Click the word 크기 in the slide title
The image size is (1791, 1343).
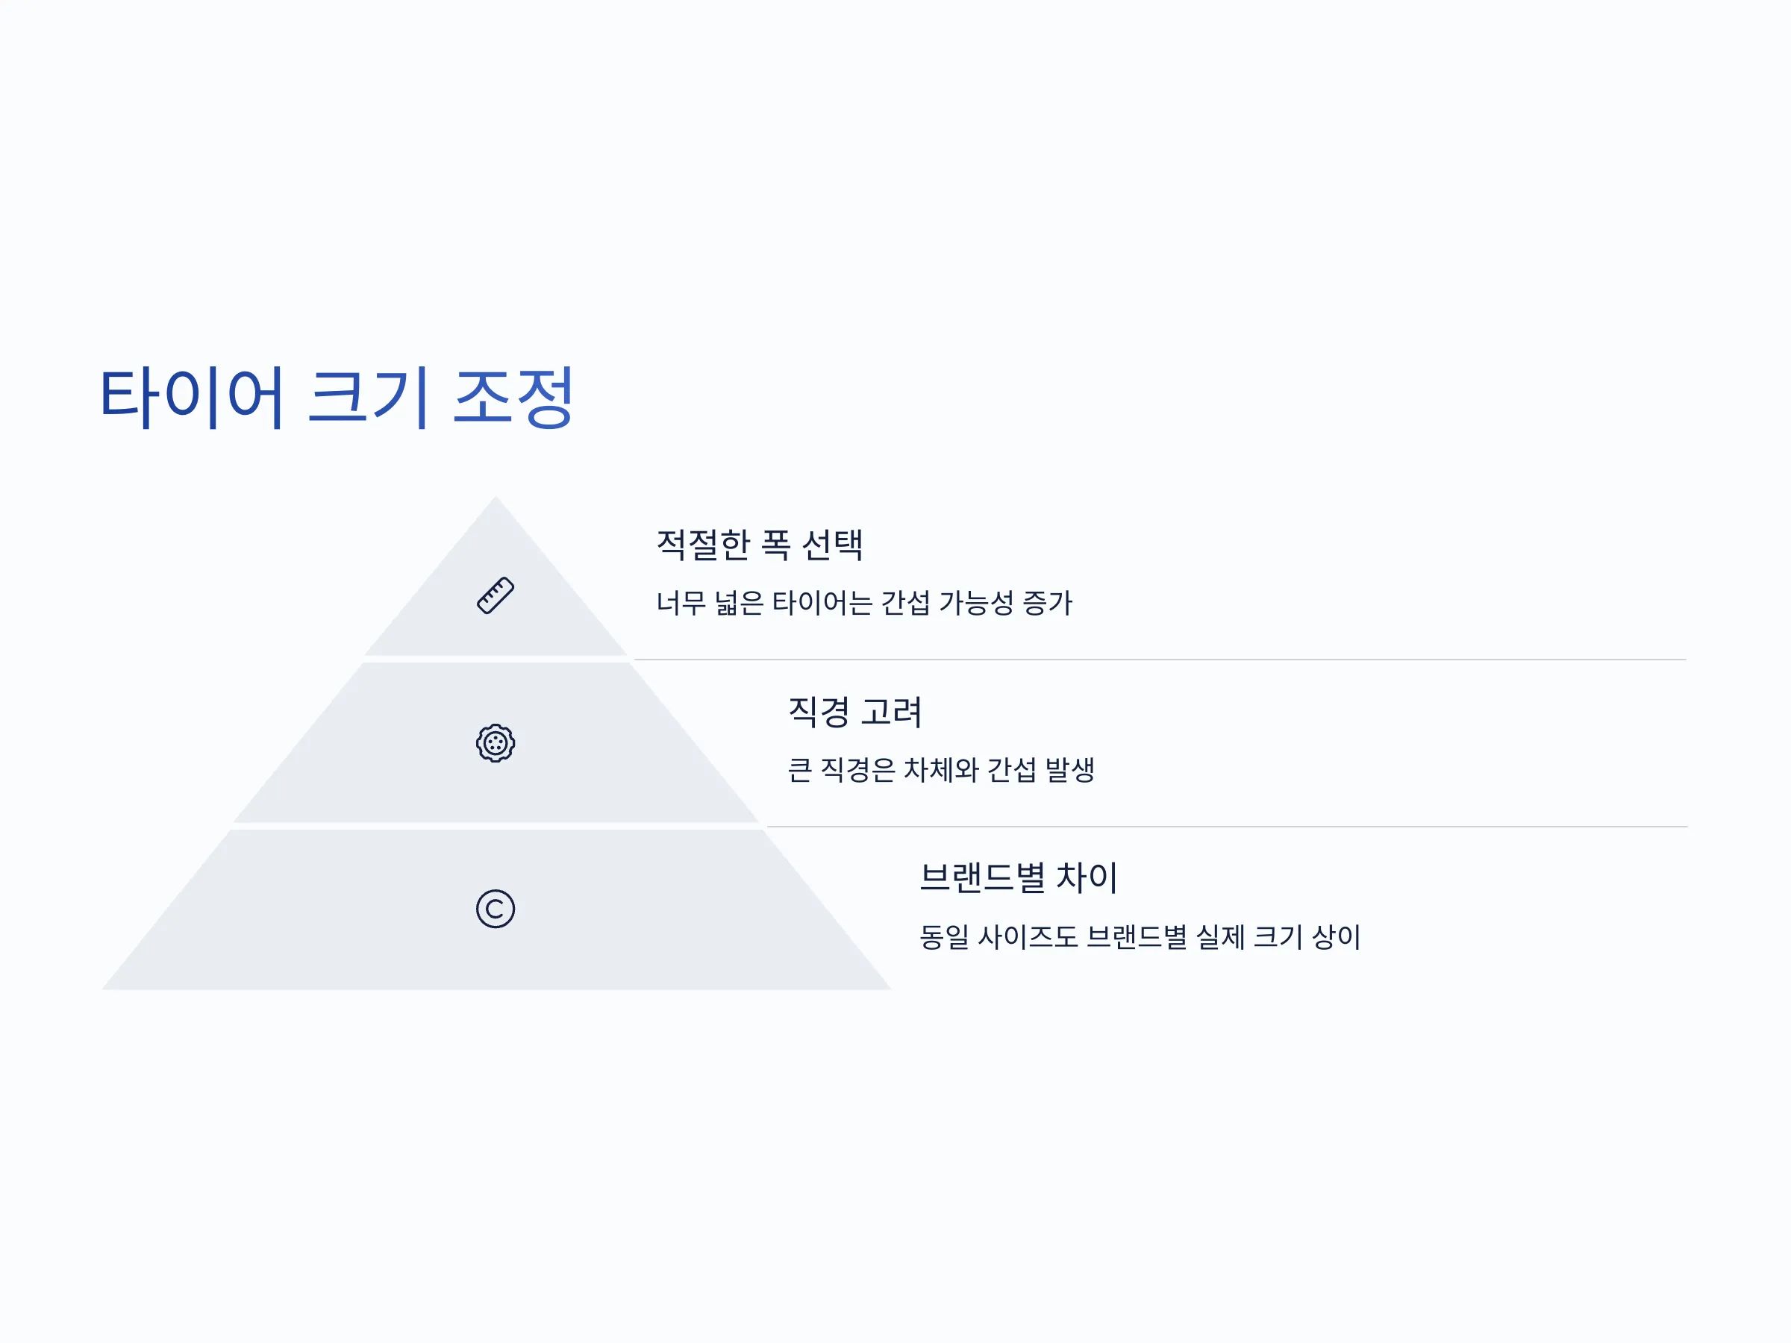tap(369, 398)
